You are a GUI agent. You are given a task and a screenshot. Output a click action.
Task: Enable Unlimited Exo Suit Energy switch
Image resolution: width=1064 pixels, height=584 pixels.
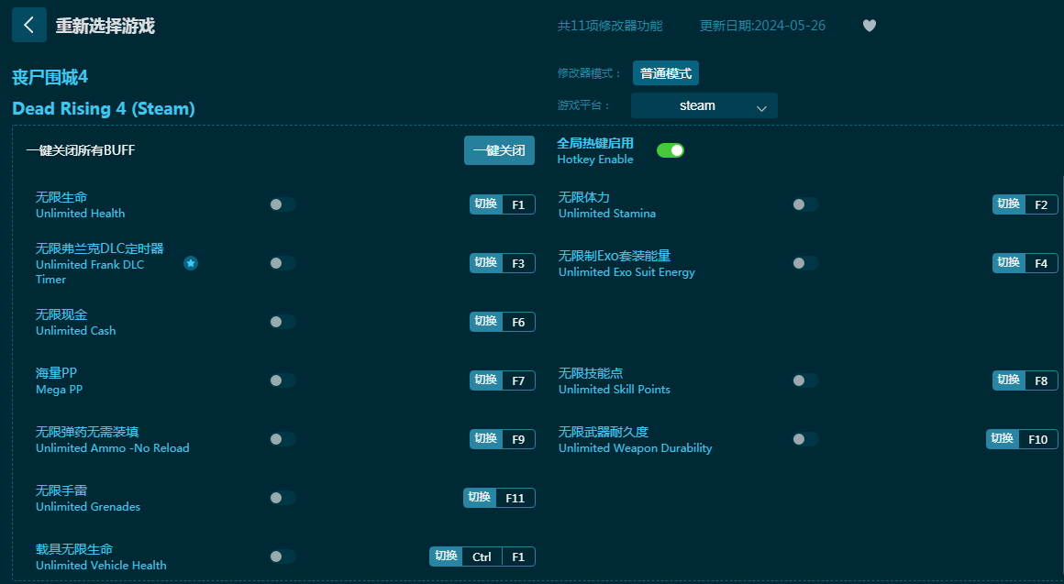804,263
